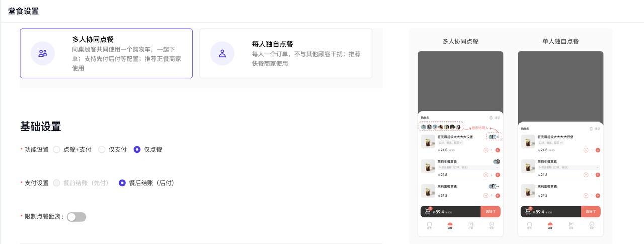This screenshot has height=244, width=644.
Task: Click the two-person icon in 多人协同点餐 card
Action: (x=43, y=53)
